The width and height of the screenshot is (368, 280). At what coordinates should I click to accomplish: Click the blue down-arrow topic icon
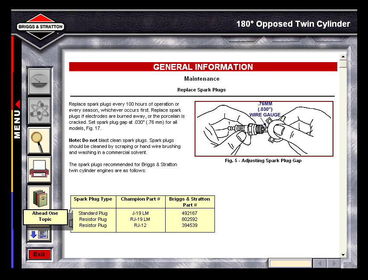(39, 234)
